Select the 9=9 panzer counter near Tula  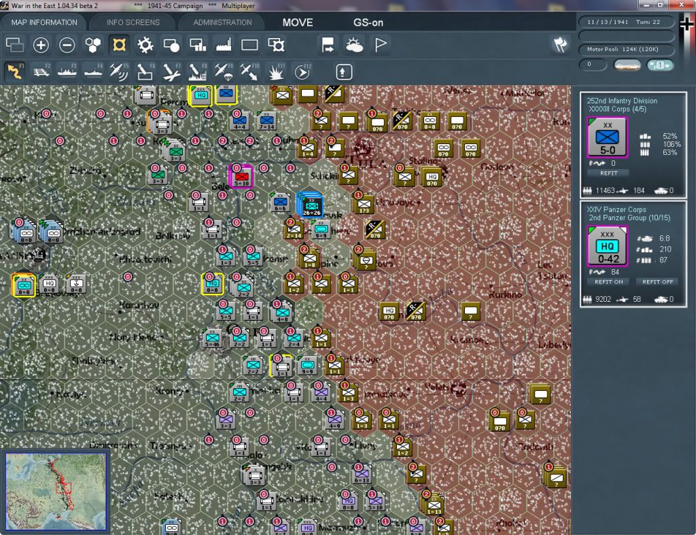point(321,230)
